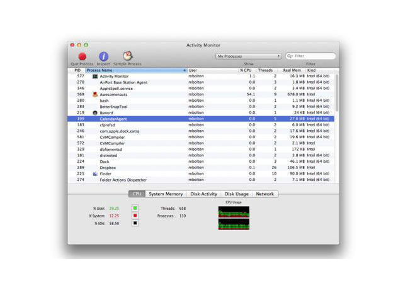Viewport: 403px width, 289px height.
Task: Sort by the PID column header
Action: 77,70
